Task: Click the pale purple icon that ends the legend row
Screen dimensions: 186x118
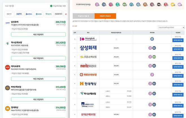Action: [180, 5]
